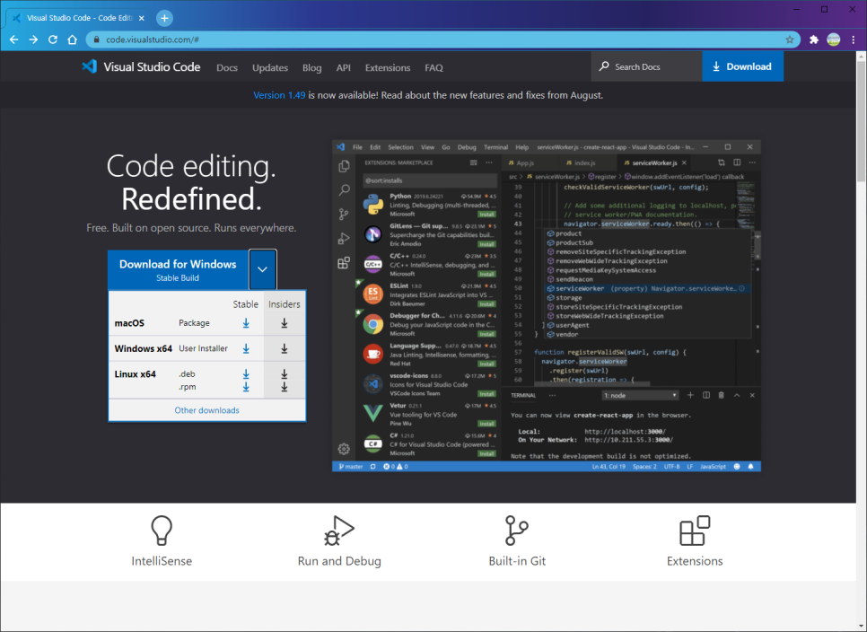The height and width of the screenshot is (632, 867).
Task: Click the Built-in Git label
Action: point(516,561)
